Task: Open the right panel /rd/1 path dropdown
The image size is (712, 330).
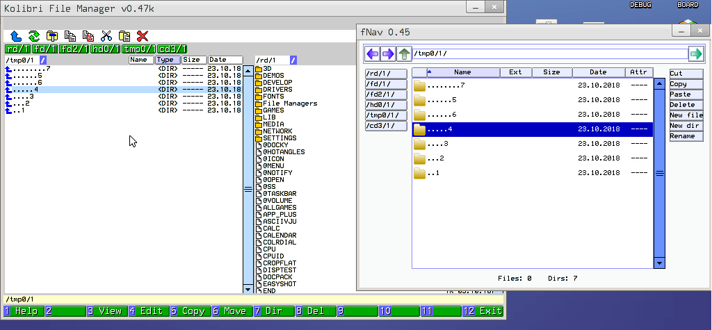Action: [x=293, y=60]
